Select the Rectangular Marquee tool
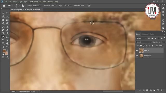Image resolution: width=166 pixels, height=93 pixels. (x=7, y=13)
